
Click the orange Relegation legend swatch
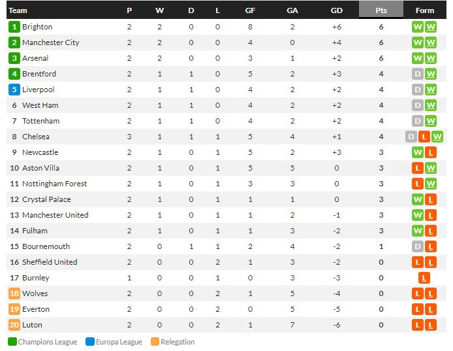pyautogui.click(x=155, y=342)
